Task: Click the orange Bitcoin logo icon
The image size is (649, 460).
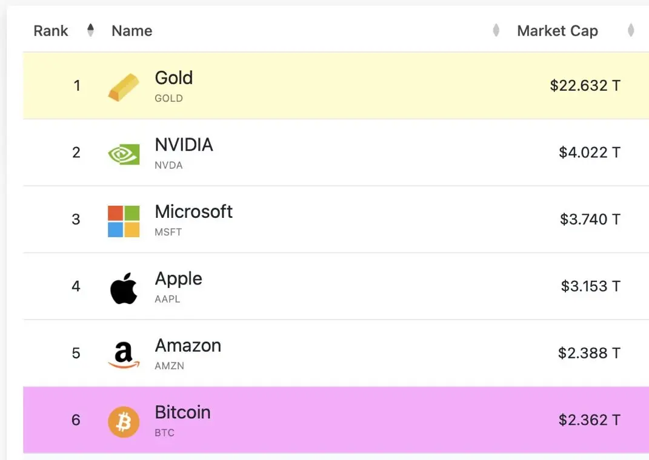Action: (124, 422)
